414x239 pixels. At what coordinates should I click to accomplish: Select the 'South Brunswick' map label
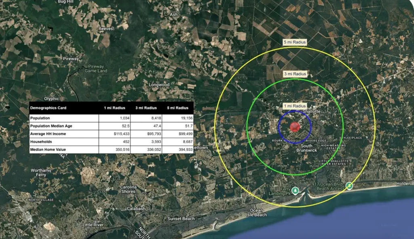(x=306, y=148)
